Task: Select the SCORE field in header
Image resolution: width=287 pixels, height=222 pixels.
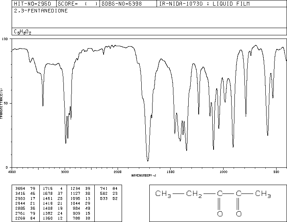Action: pyautogui.click(x=77, y=4)
